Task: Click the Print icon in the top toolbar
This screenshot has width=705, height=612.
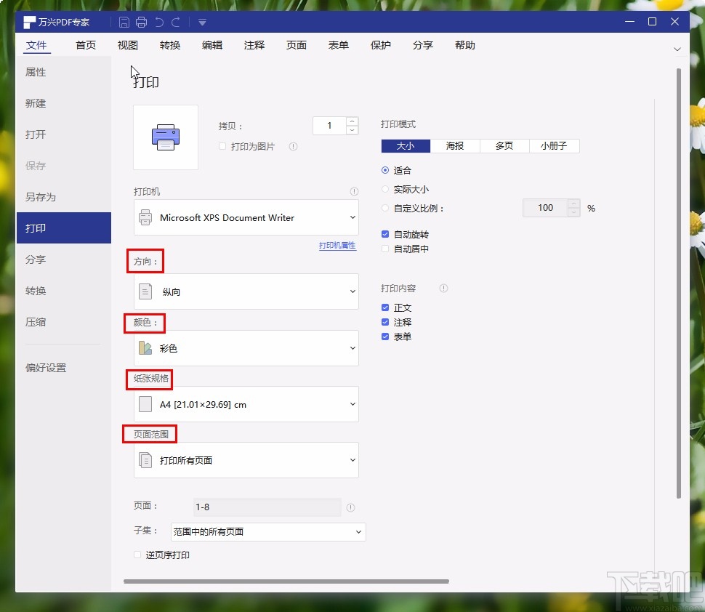Action: coord(141,21)
